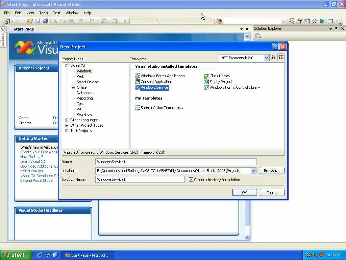The width and height of the screenshot is (346, 260).
Task: Click the Toolbox hammer-wrench toolbar icon
Action: (315, 21)
